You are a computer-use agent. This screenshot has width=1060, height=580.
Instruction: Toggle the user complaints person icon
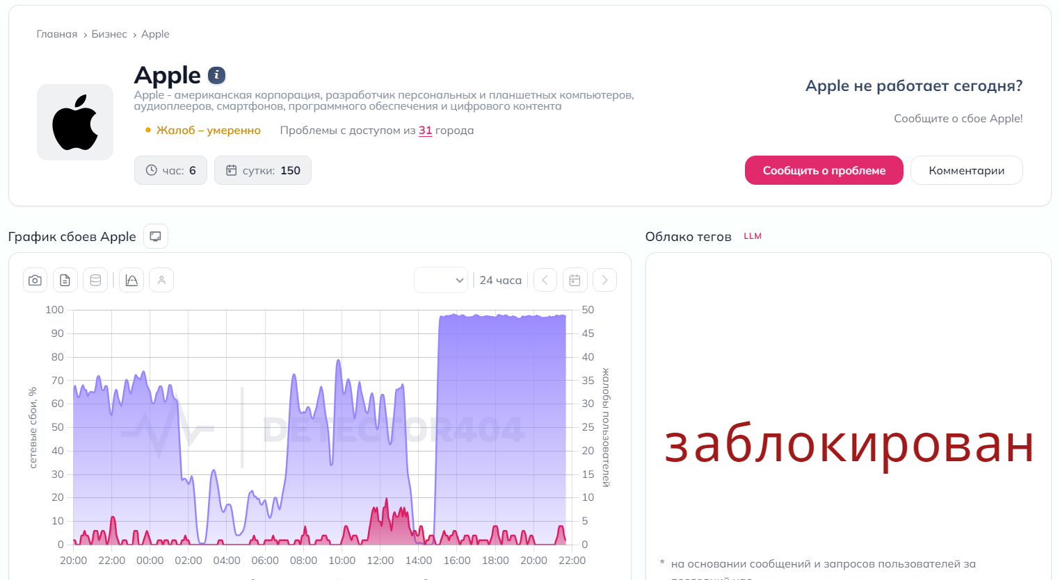161,280
